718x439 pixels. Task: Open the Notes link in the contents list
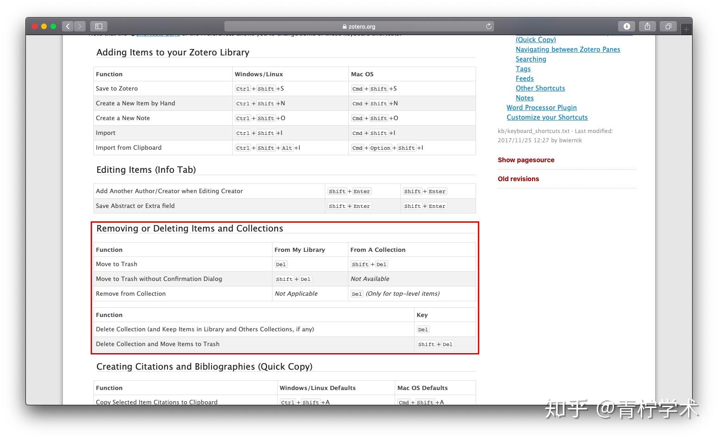[525, 98]
